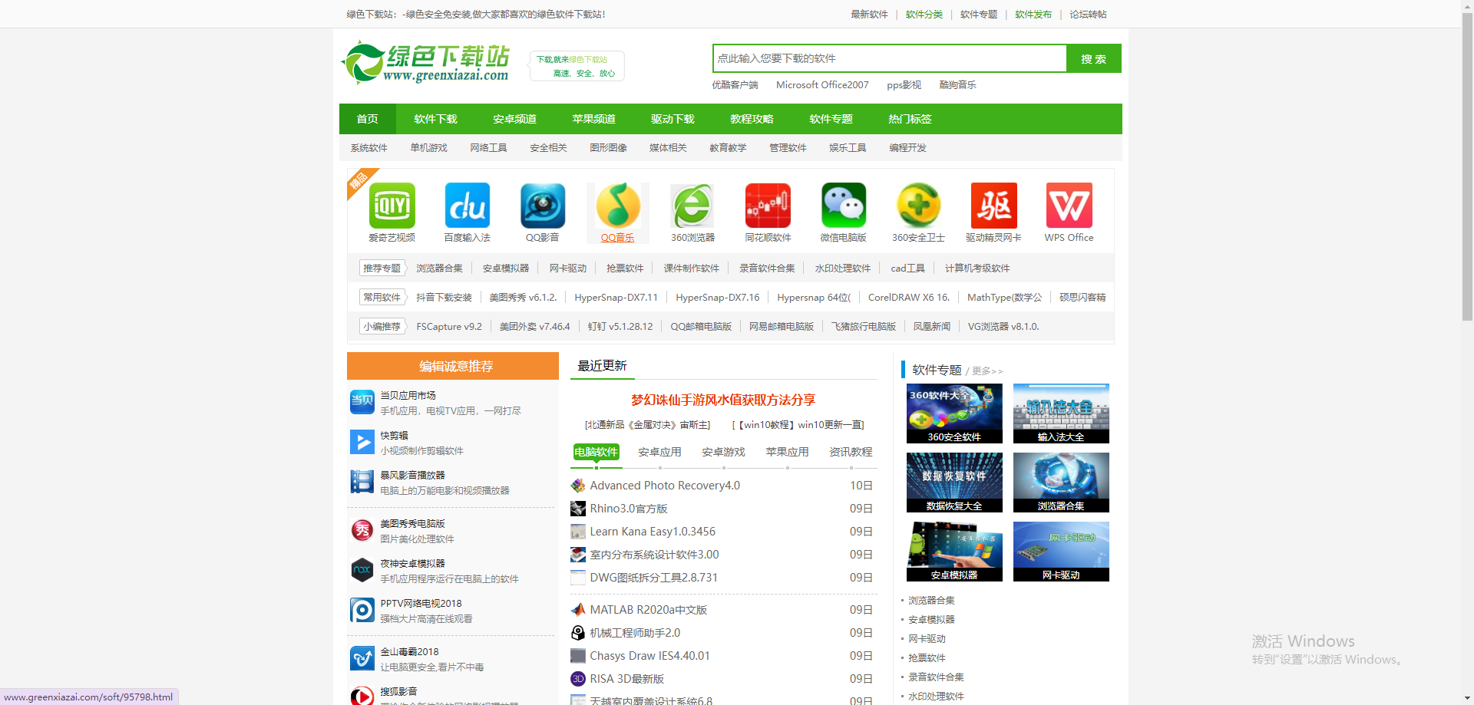Switch to the 苹果应用 tab
The image size is (1474, 705).
pyautogui.click(x=787, y=453)
